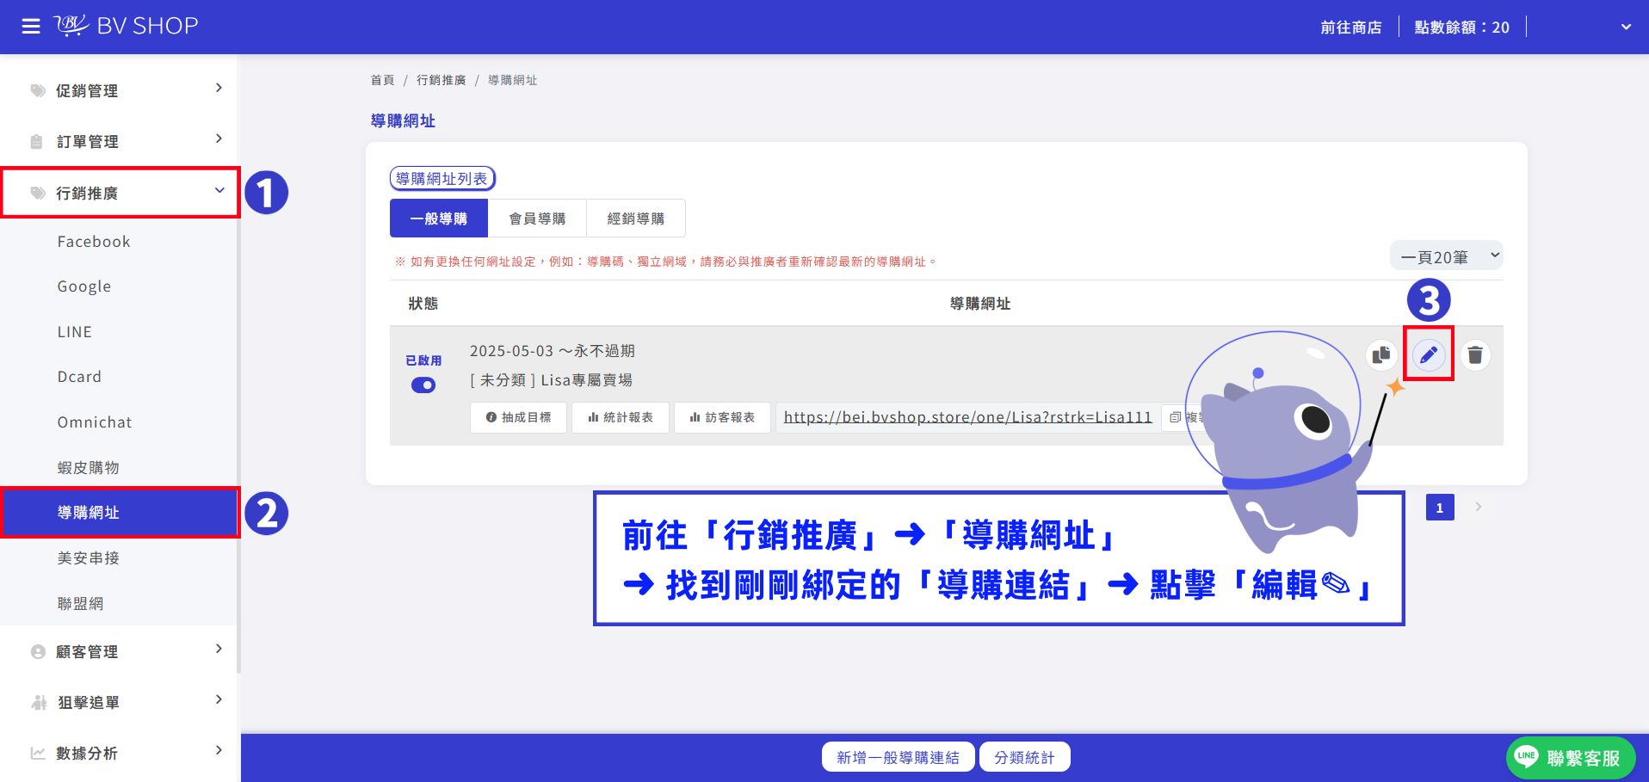Image resolution: width=1649 pixels, height=782 pixels.
Task: Open the Facebook sidebar item
Action: point(94,242)
